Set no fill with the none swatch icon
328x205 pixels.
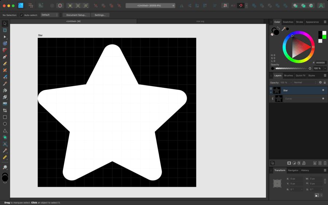(x=272, y=35)
